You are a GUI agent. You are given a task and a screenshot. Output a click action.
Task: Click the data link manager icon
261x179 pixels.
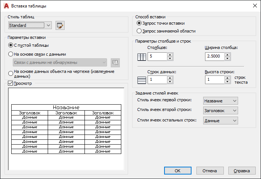pos(115,62)
